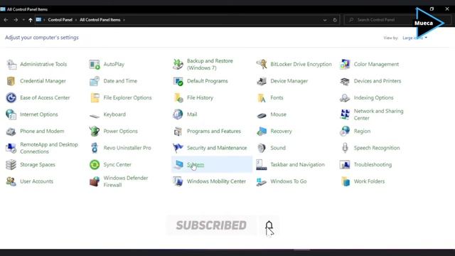Open the User Accounts icon

coord(11,181)
